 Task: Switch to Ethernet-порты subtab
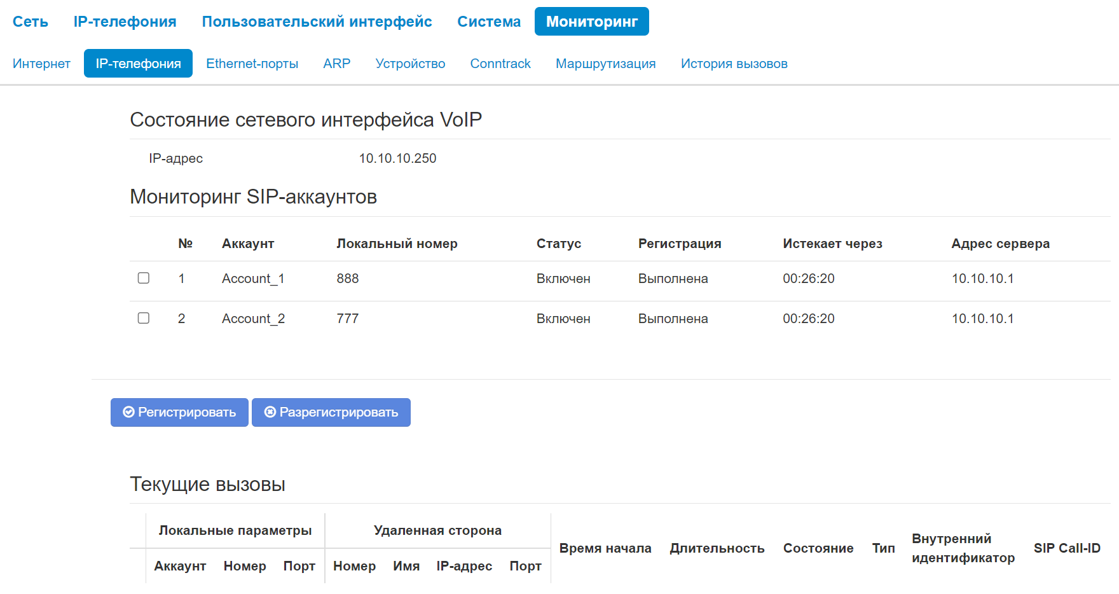(252, 64)
